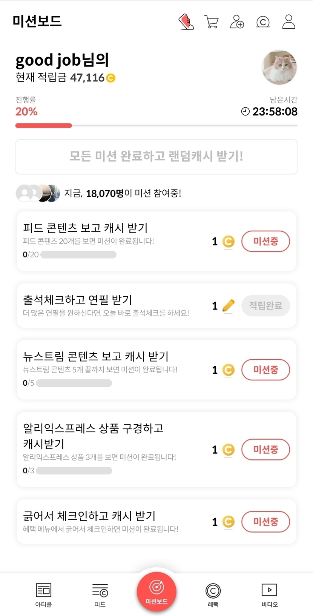Open the shopping cart
This screenshot has width=313, height=616.
212,22
